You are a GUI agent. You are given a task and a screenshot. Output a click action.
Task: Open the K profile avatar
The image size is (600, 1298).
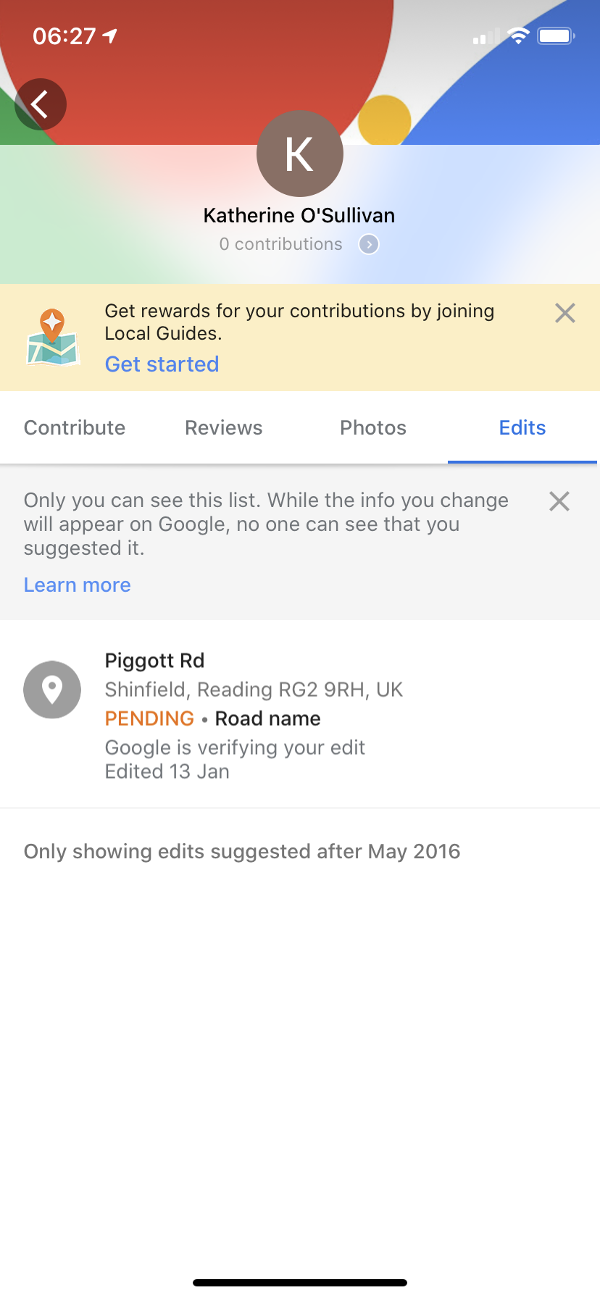(300, 154)
